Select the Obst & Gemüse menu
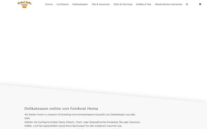Image resolution: width=207 pixels, height=129 pixels. tap(123, 4)
